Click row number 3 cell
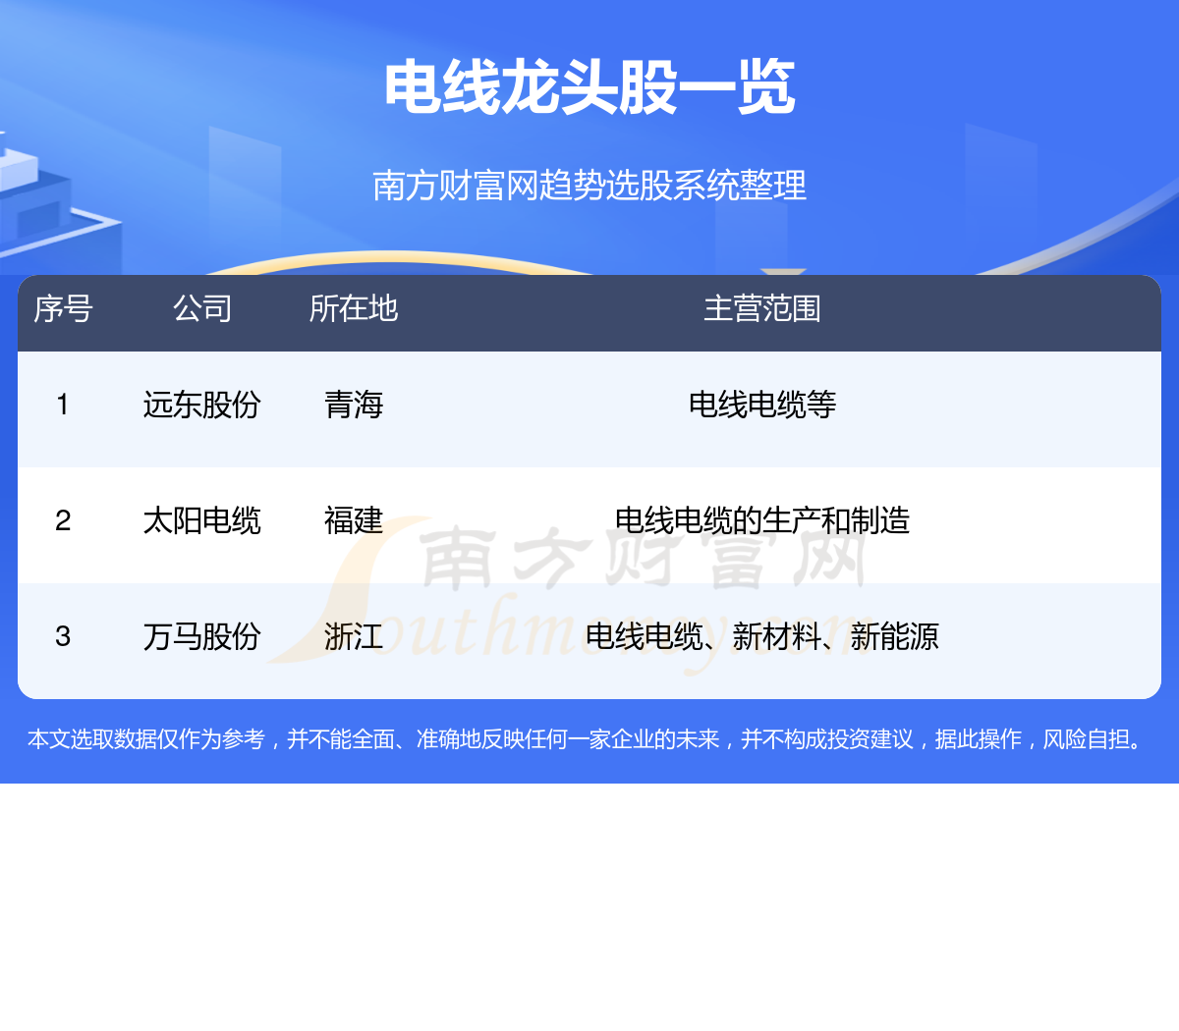The width and height of the screenshot is (1179, 1031). (63, 636)
